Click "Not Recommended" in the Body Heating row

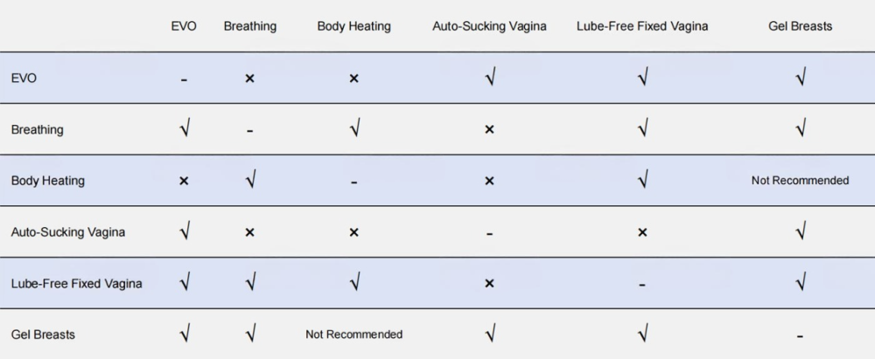800,181
